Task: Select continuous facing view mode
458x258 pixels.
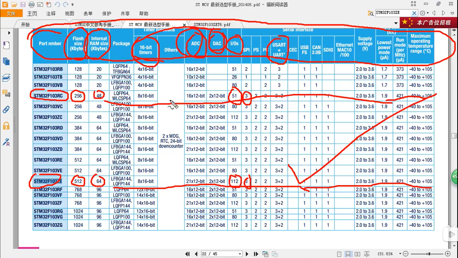Action: tap(366, 254)
